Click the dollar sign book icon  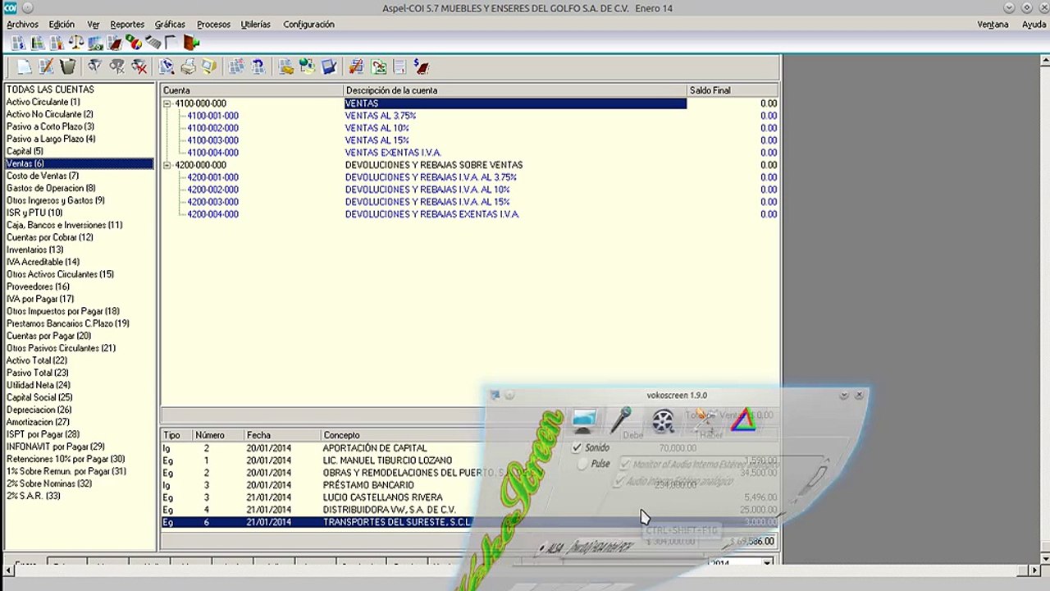tap(421, 67)
